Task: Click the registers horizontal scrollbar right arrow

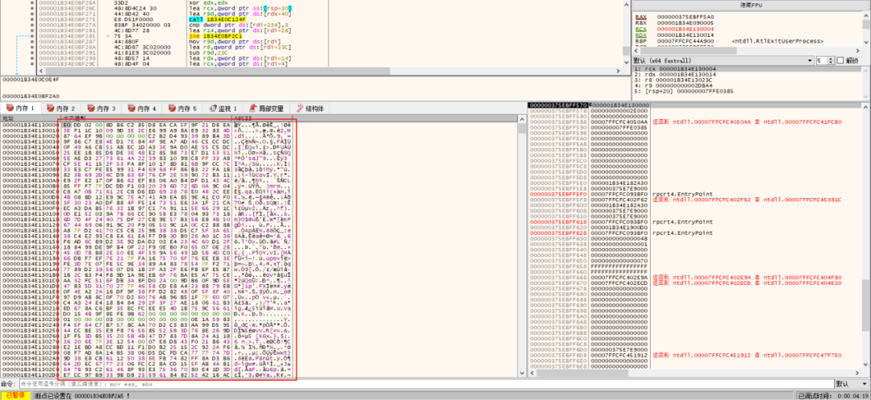Action: pos(856,51)
